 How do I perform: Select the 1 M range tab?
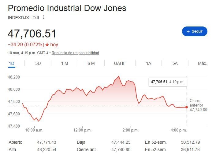point(65,63)
